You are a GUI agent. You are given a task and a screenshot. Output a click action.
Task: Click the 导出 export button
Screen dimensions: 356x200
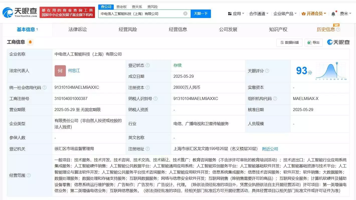[x=313, y=42]
